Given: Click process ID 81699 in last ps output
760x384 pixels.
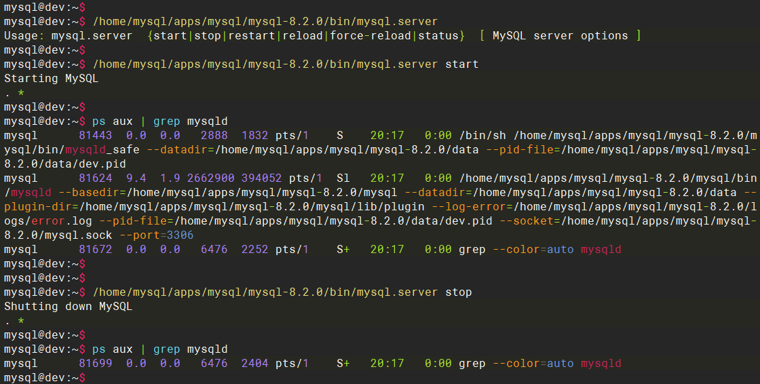Looking at the screenshot, I should click(x=96, y=364).
